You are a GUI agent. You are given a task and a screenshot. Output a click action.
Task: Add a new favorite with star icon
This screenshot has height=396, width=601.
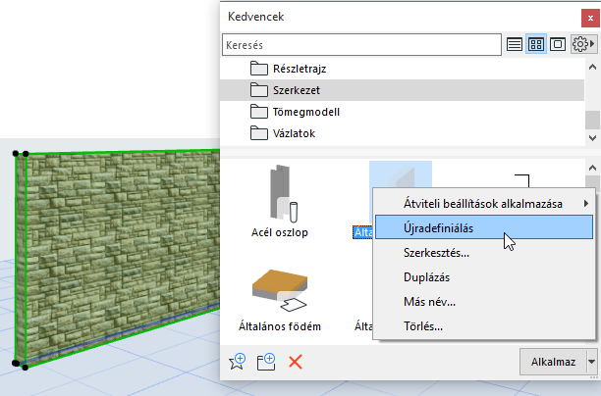(x=238, y=362)
